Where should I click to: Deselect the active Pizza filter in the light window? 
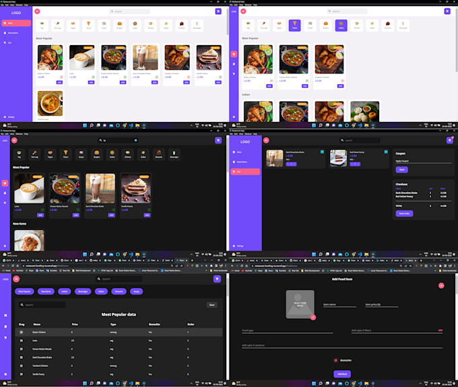(x=294, y=25)
